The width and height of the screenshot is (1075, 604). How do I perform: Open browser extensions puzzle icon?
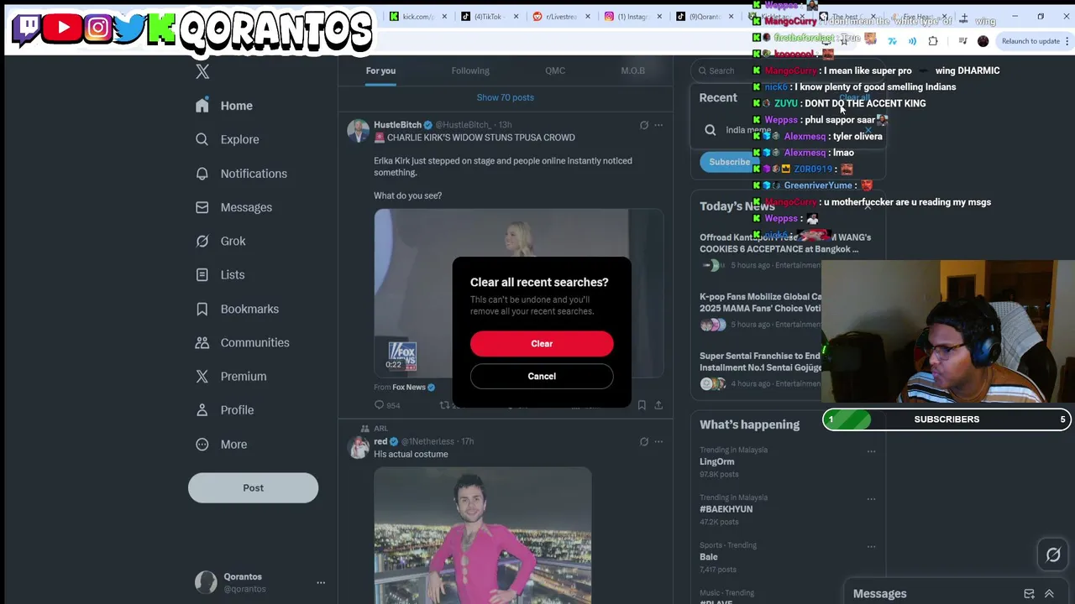click(x=933, y=41)
